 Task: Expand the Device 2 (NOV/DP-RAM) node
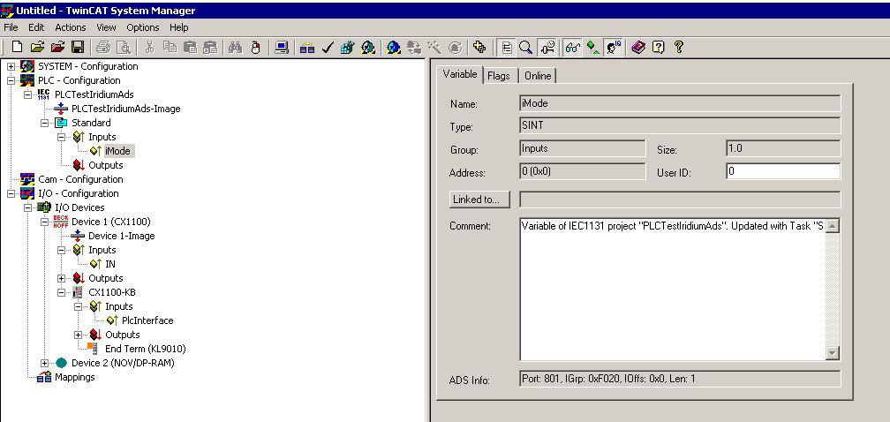pyautogui.click(x=45, y=363)
